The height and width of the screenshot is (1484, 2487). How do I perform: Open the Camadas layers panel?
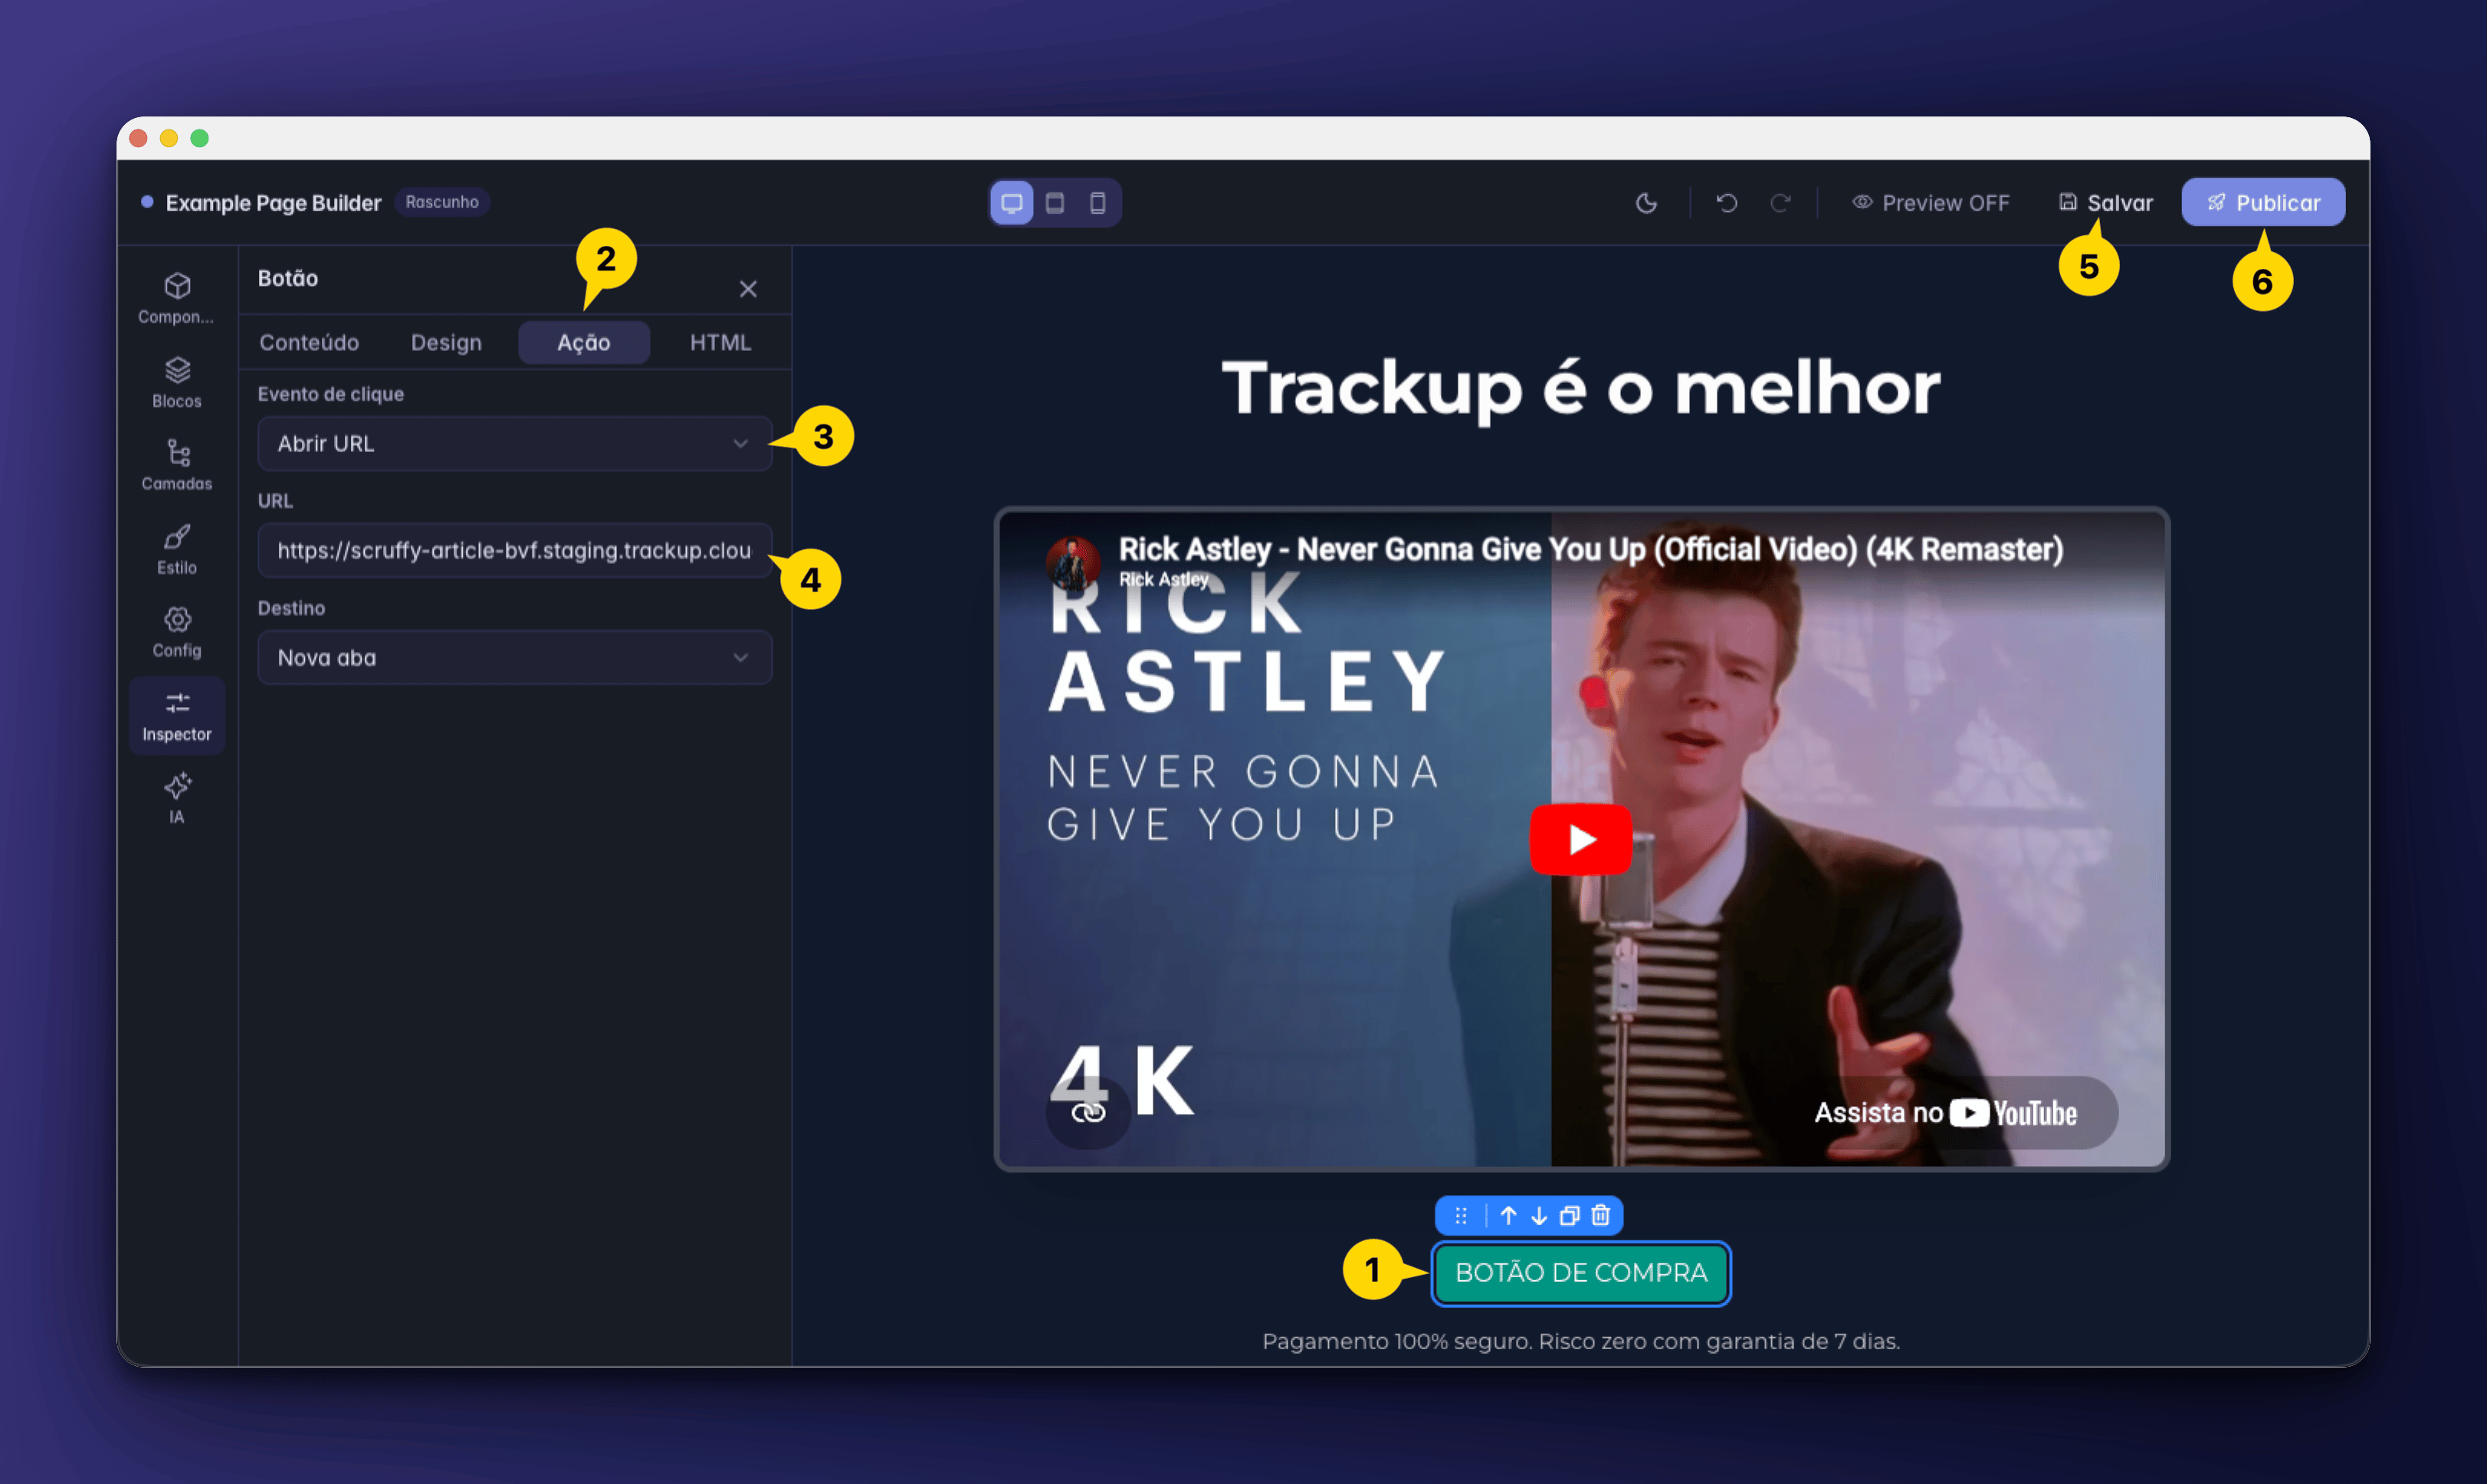(x=177, y=465)
